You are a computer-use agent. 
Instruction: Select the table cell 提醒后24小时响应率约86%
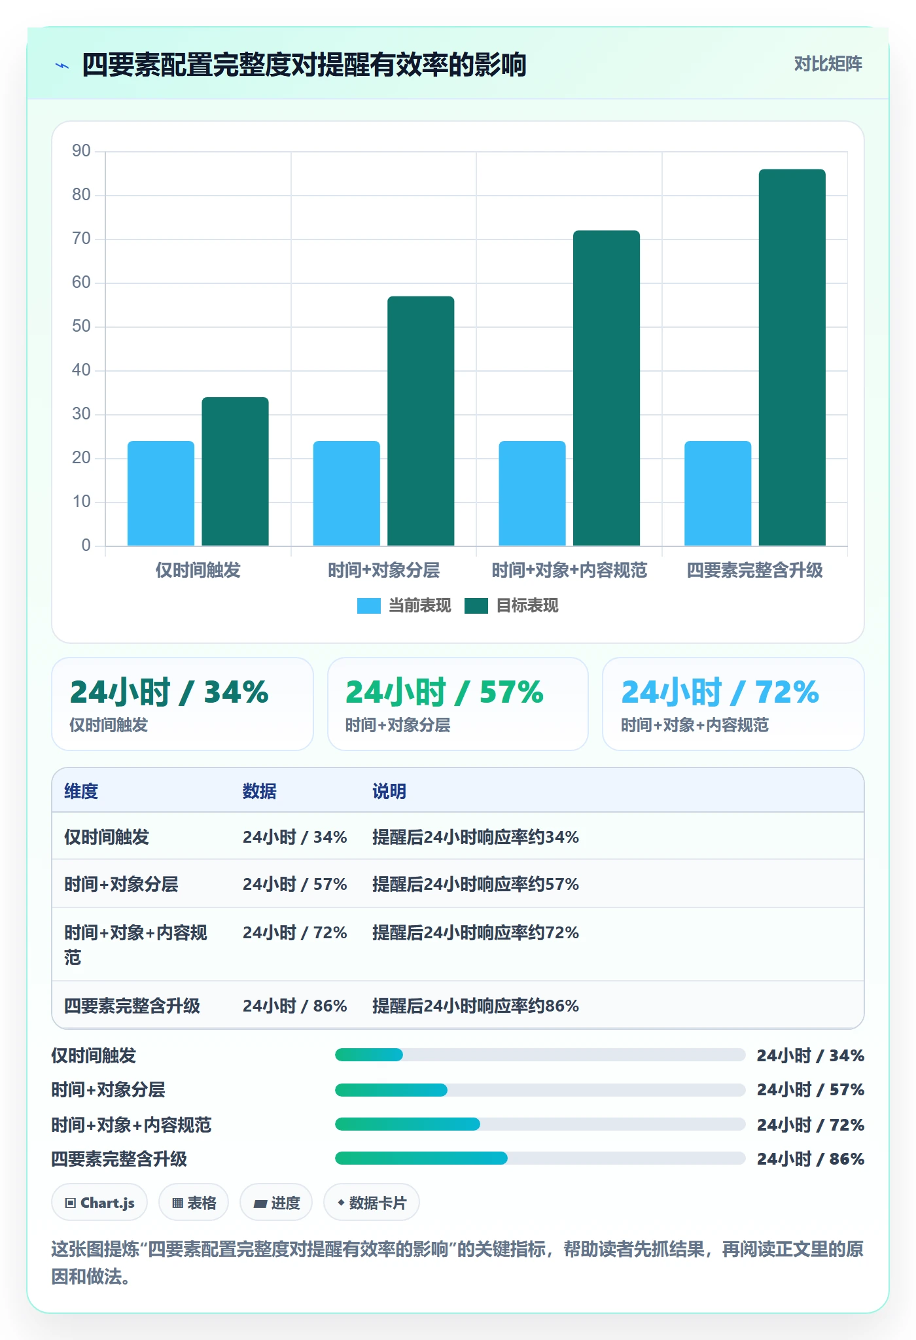(x=476, y=1006)
